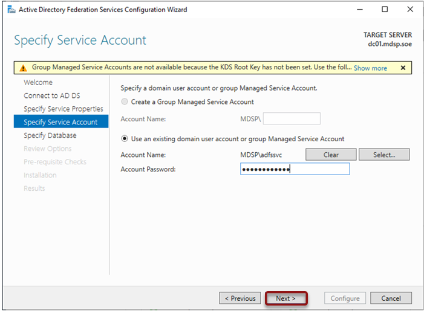This screenshot has height=311, width=424.
Task: Click the MDSP\adfssvc account name text
Action: point(261,155)
